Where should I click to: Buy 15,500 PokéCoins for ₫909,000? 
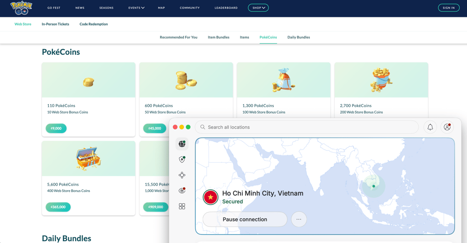[x=156, y=207]
